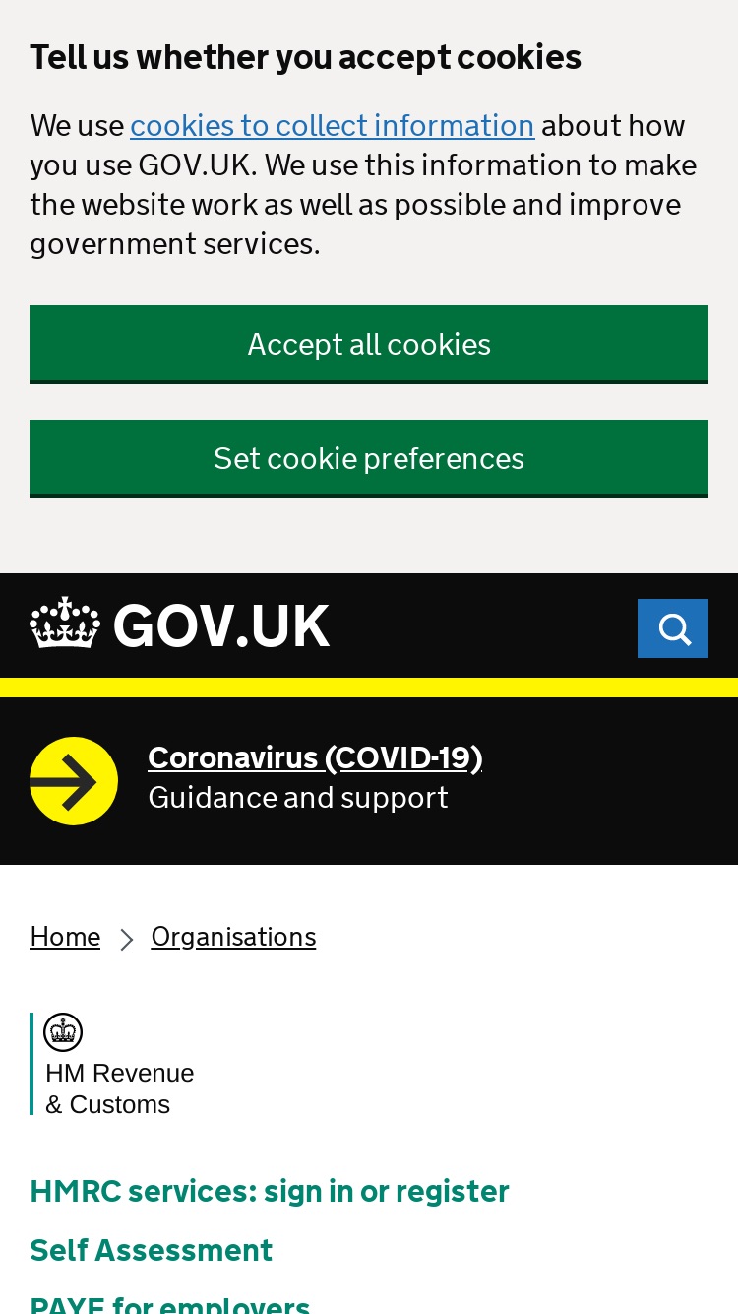Open HMRC services: sign in or register

[270, 1192]
